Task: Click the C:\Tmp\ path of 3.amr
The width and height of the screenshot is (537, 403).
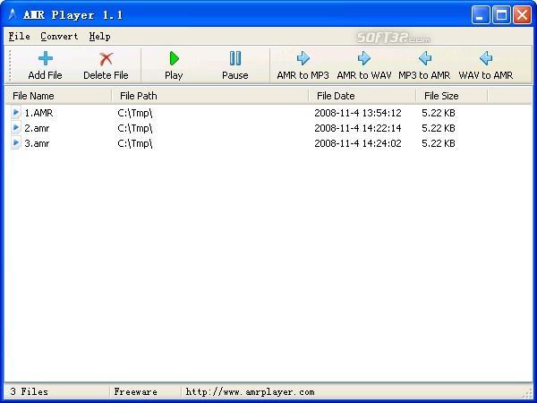Action: [x=135, y=143]
